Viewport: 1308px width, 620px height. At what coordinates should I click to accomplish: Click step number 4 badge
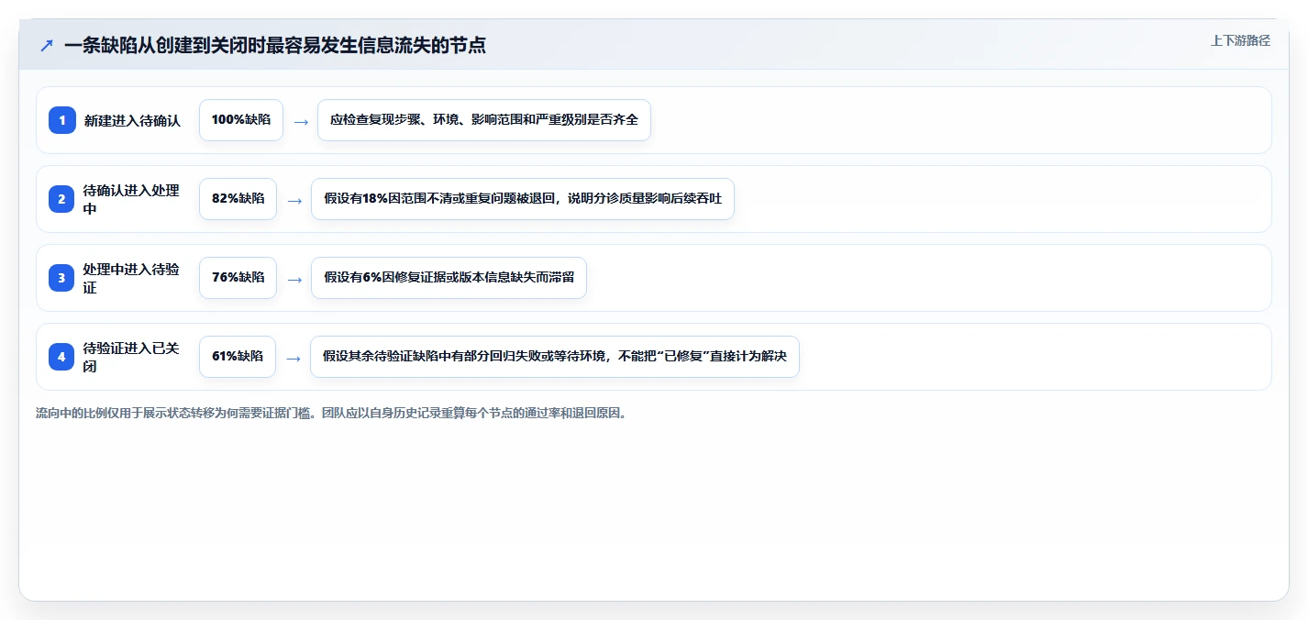coord(62,357)
